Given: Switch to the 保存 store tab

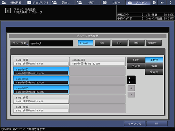Looking at the screenshot, I should pyautogui.click(x=88, y=2).
